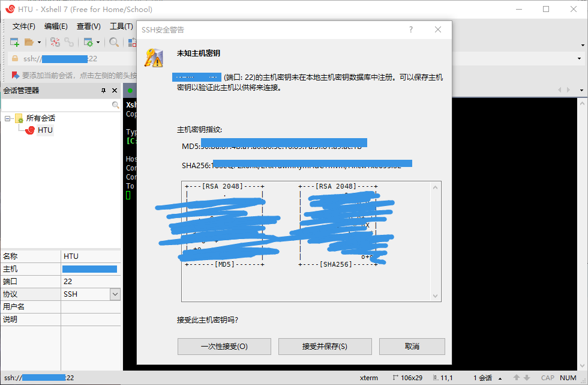Click the red Disconnect icon
The height and width of the screenshot is (385, 588).
(x=55, y=42)
